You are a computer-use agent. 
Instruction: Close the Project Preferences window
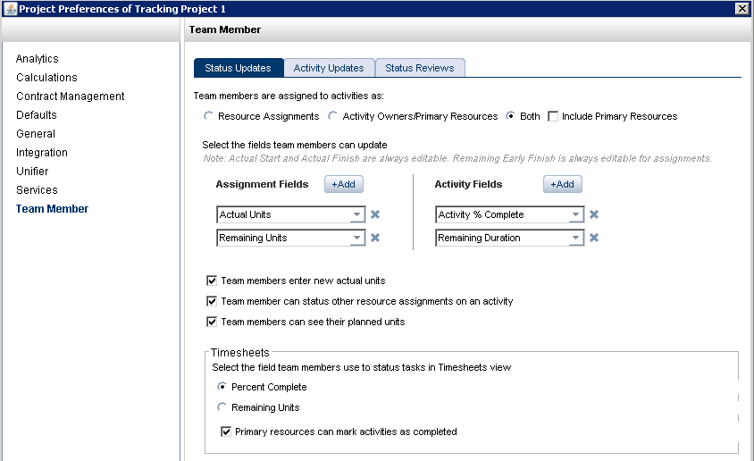[x=742, y=9]
